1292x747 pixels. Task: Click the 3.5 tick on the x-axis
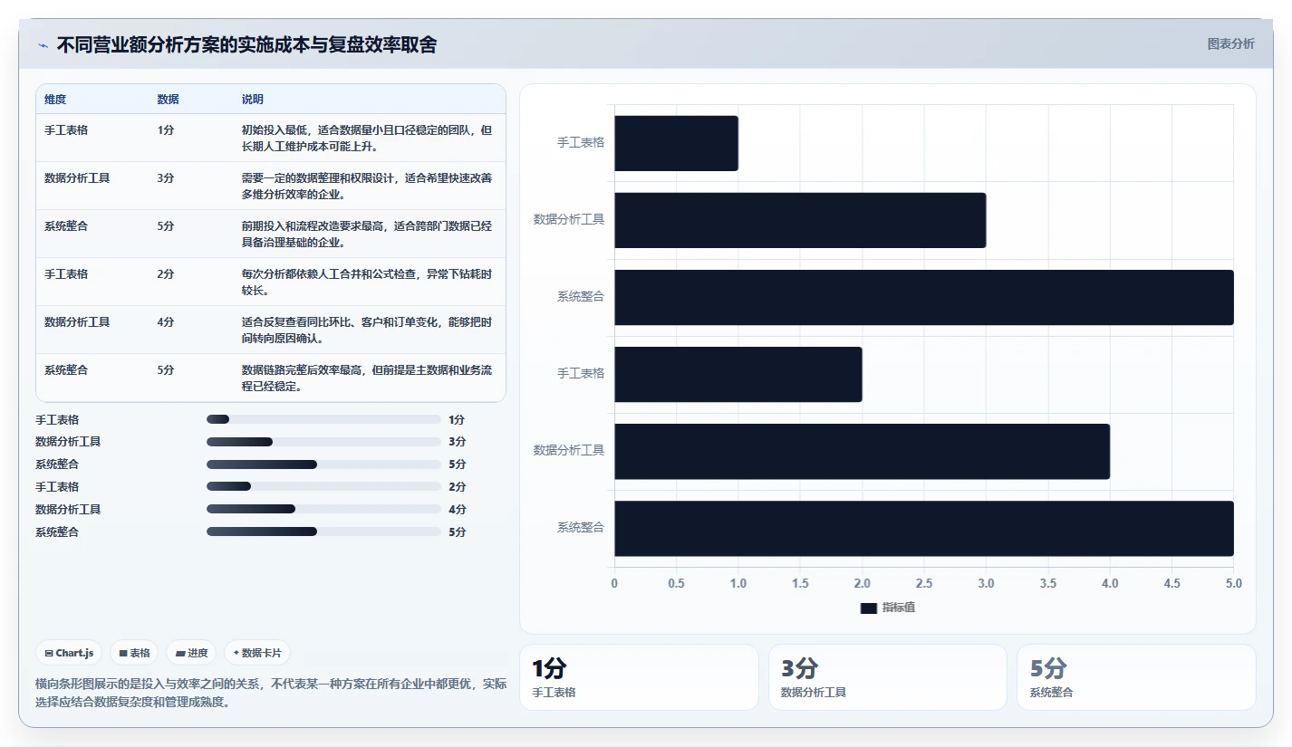(1048, 583)
